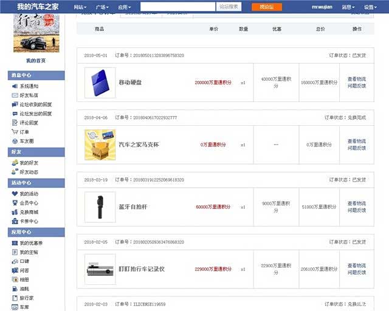Click the 相册 photo icon
The width and height of the screenshot is (389, 311).
click(x=15, y=279)
